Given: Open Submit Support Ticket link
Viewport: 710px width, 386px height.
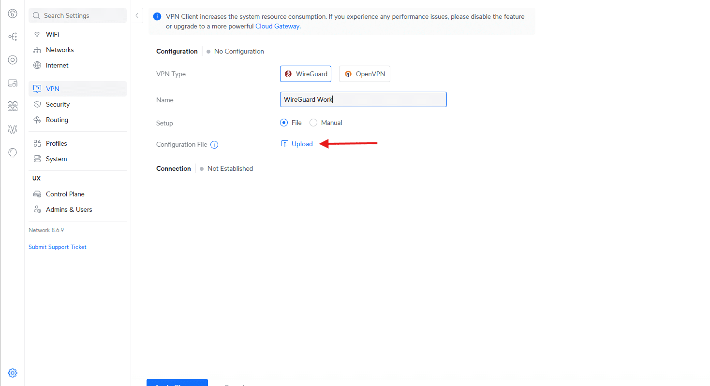Looking at the screenshot, I should click(x=58, y=247).
